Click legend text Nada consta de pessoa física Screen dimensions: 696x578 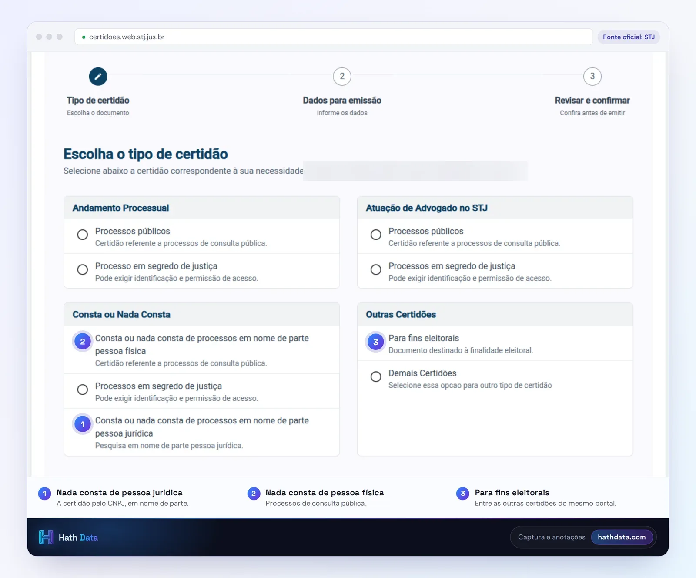pyautogui.click(x=325, y=493)
